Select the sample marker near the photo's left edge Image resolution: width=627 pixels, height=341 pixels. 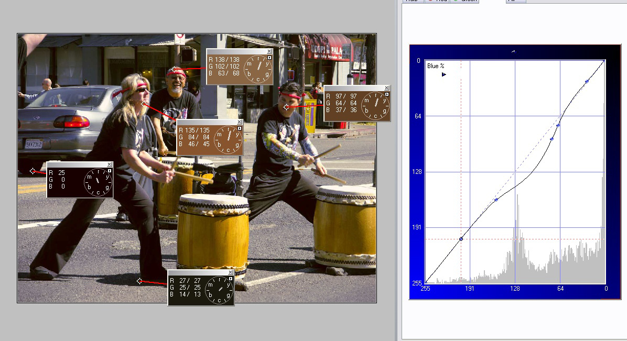pyautogui.click(x=33, y=171)
